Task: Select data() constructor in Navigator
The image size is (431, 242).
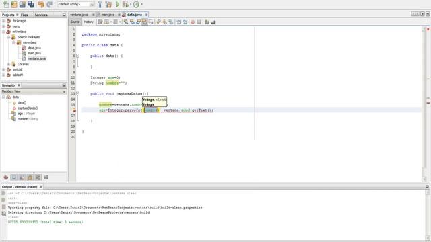Action: [22, 103]
